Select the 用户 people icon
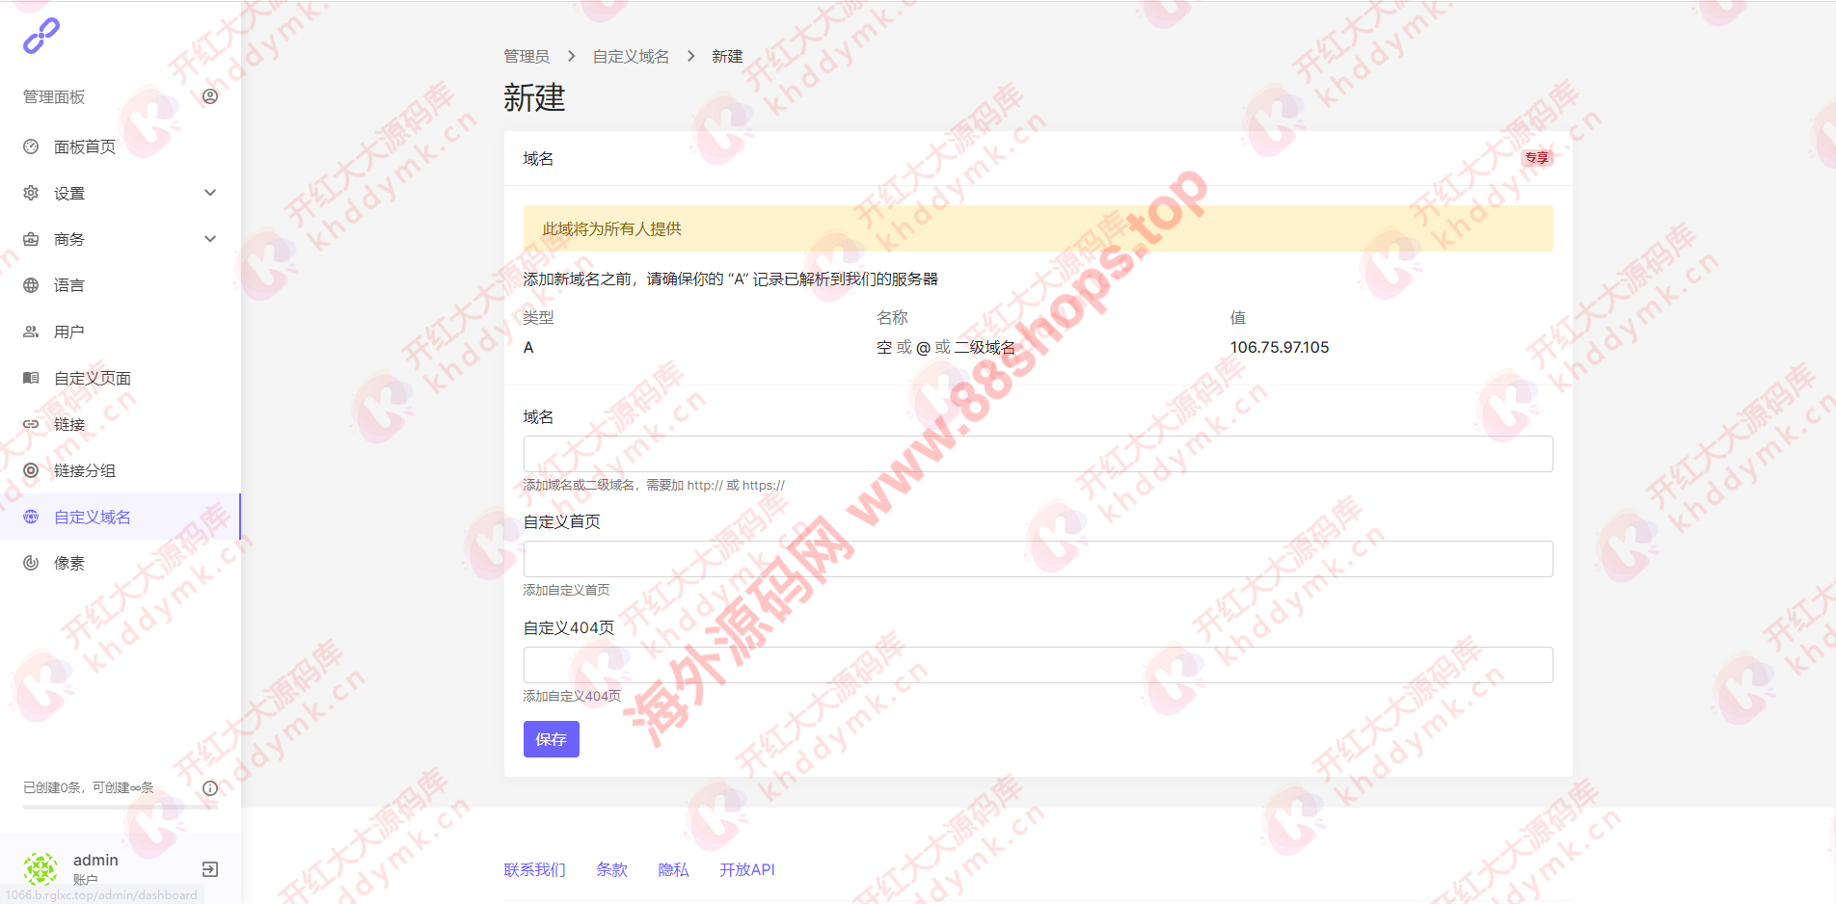This screenshot has height=904, width=1836. pos(31,332)
